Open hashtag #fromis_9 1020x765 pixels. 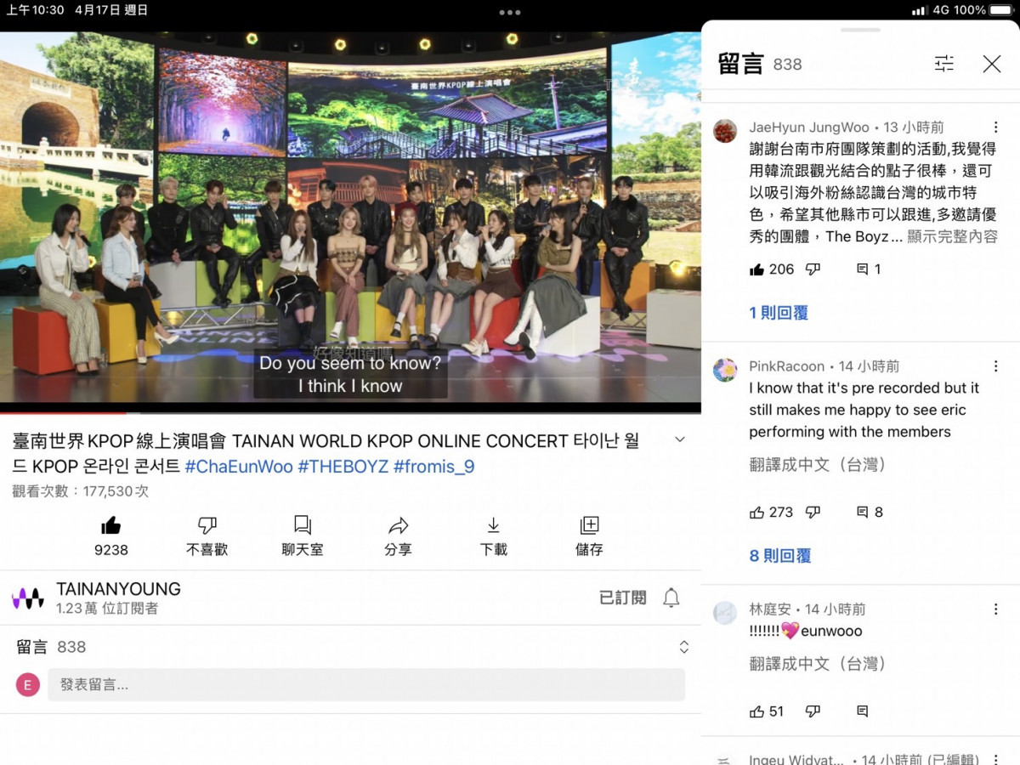tap(434, 467)
